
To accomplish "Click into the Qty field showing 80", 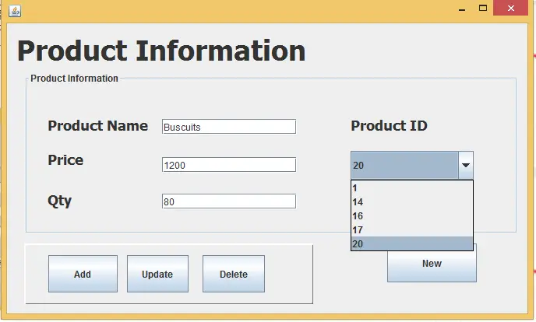I will [x=229, y=201].
